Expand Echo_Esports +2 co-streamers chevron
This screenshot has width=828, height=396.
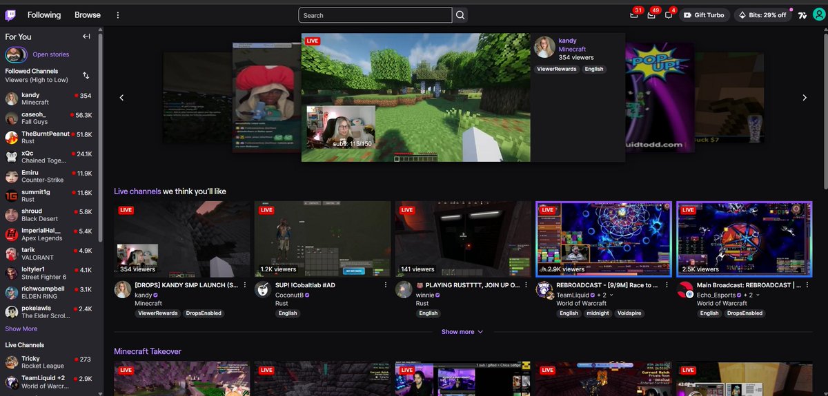point(758,295)
